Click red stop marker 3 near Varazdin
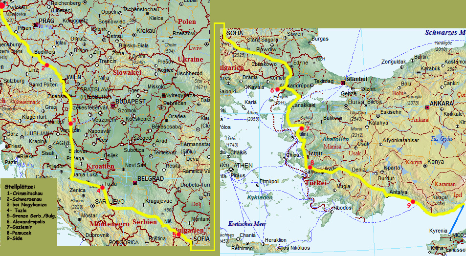 (x=71, y=124)
